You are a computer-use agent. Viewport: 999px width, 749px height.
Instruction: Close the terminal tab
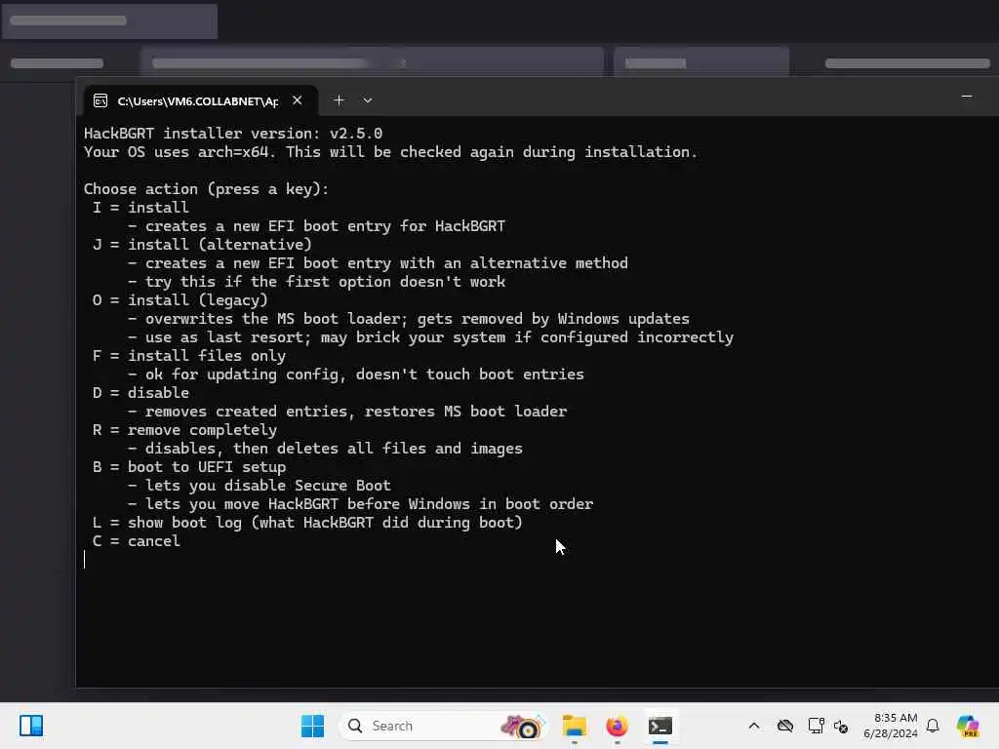pyautogui.click(x=297, y=100)
